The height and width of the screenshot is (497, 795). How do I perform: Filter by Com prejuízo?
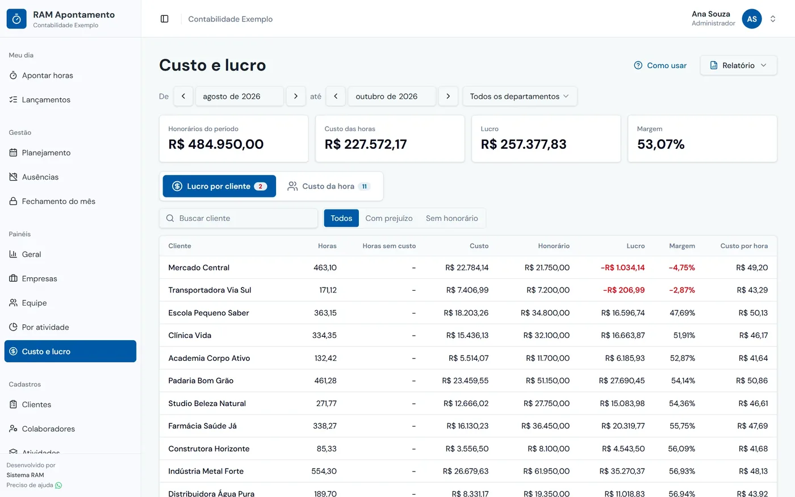coord(389,218)
